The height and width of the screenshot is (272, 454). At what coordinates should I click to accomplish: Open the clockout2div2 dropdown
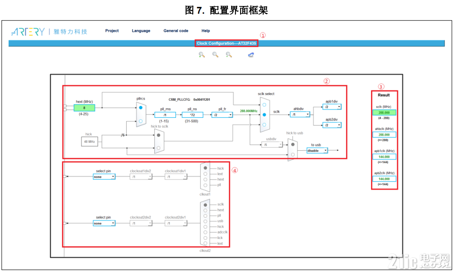tap(141, 223)
